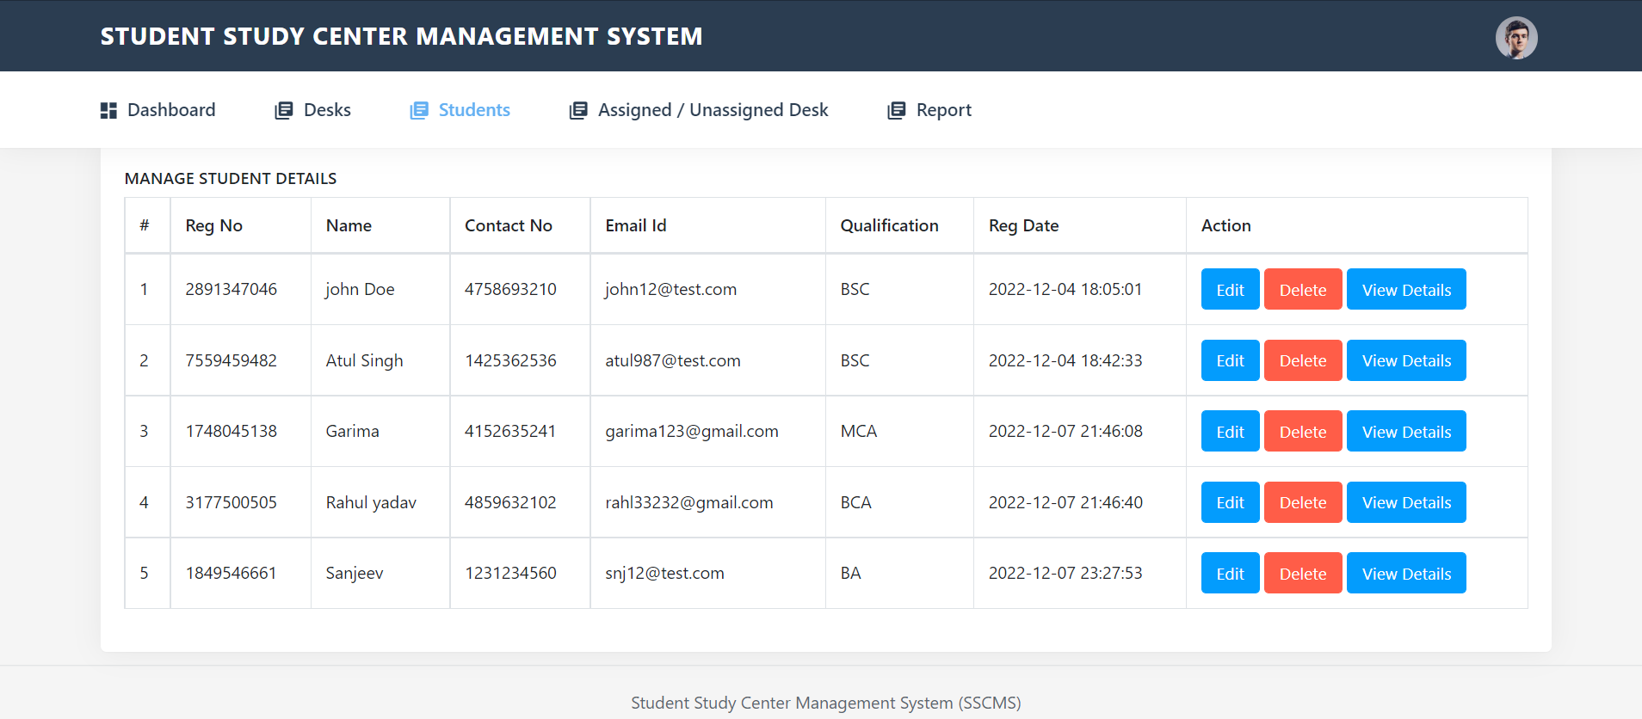Delete Garima's record
1642x719 pixels.
(x=1303, y=432)
